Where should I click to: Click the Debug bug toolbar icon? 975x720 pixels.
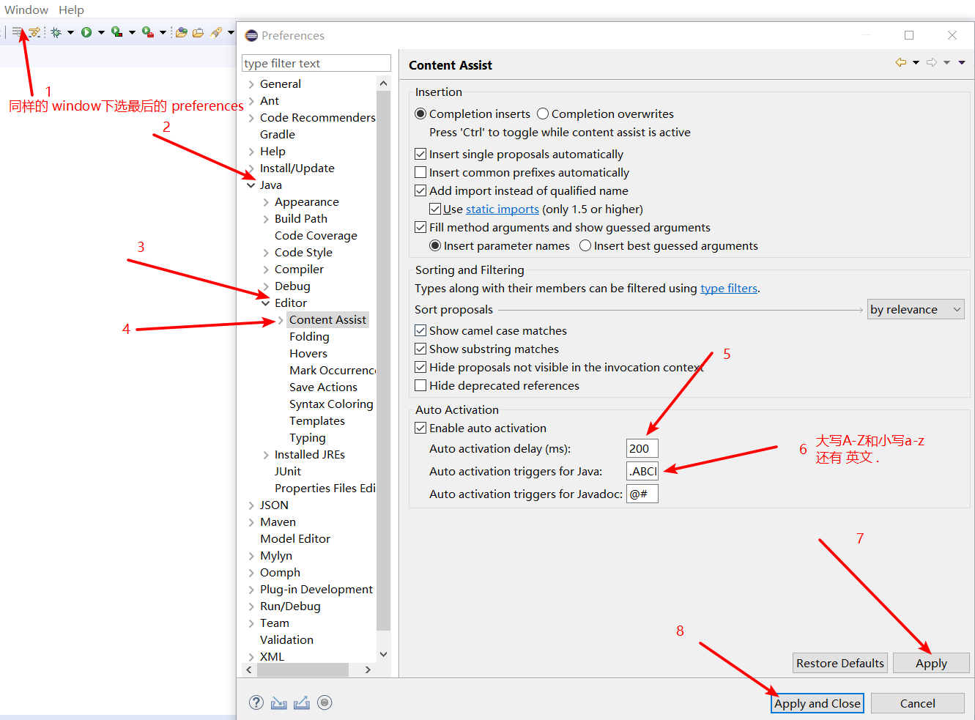click(56, 32)
